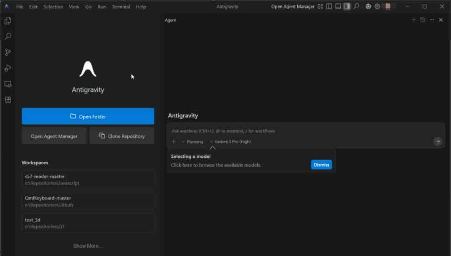The width and height of the screenshot is (451, 256).
Task: Click the user account avatar
Action: click(388, 6)
